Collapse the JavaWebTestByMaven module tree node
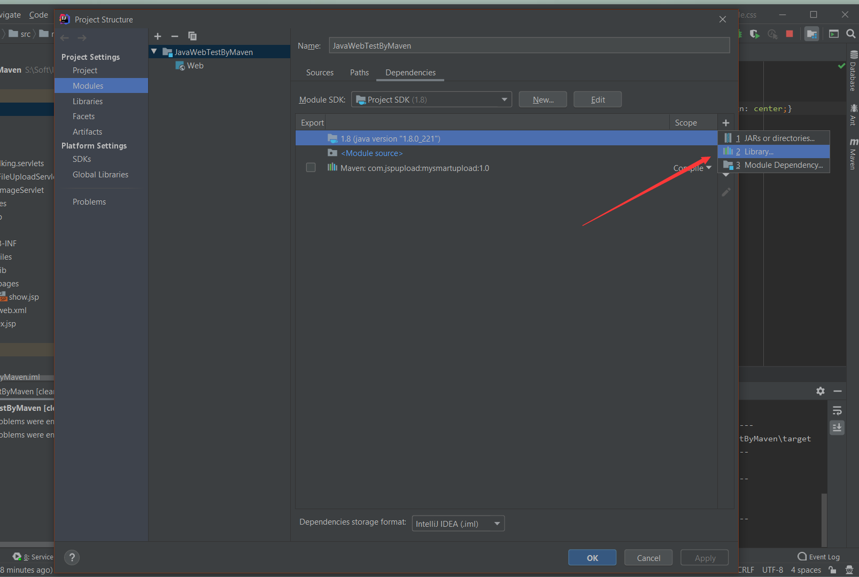The image size is (859, 577). [154, 52]
